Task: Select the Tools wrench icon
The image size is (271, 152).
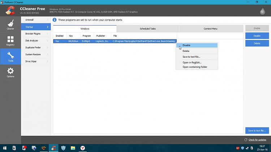Action: pos(10,55)
